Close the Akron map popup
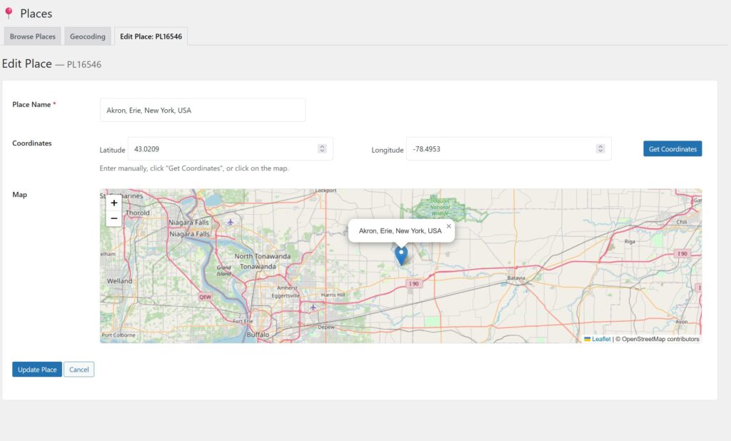 pos(449,226)
